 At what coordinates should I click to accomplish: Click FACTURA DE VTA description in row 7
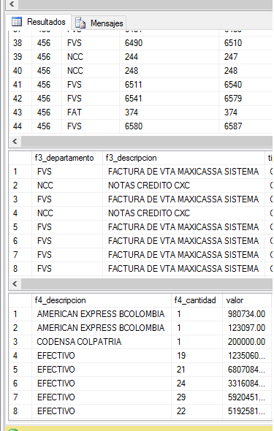(183, 254)
